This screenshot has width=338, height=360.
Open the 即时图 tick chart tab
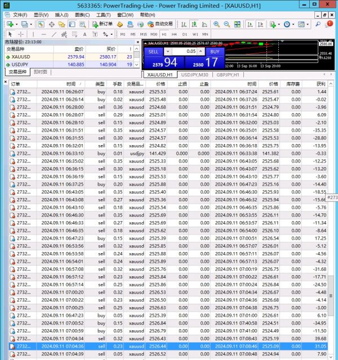(x=41, y=72)
